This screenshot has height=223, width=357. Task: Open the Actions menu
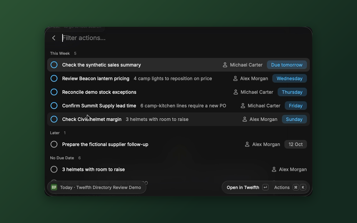[x=282, y=187]
